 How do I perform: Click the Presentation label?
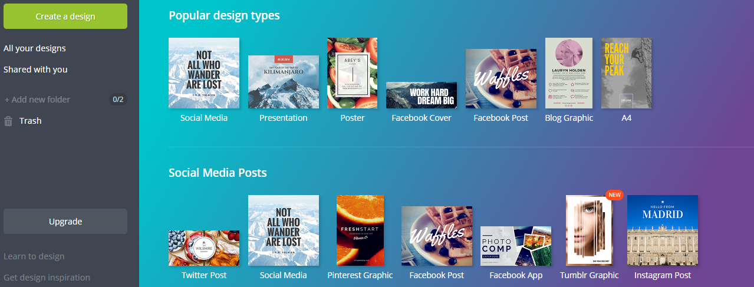pos(284,118)
